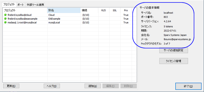Click the Pro True value for Cloud
The image size is (204, 92).
pos(126,15)
